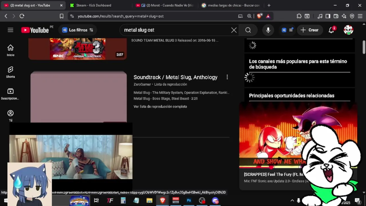Click 'Ver lista de reproducción completa'
This screenshot has width=366, height=206.
click(160, 106)
